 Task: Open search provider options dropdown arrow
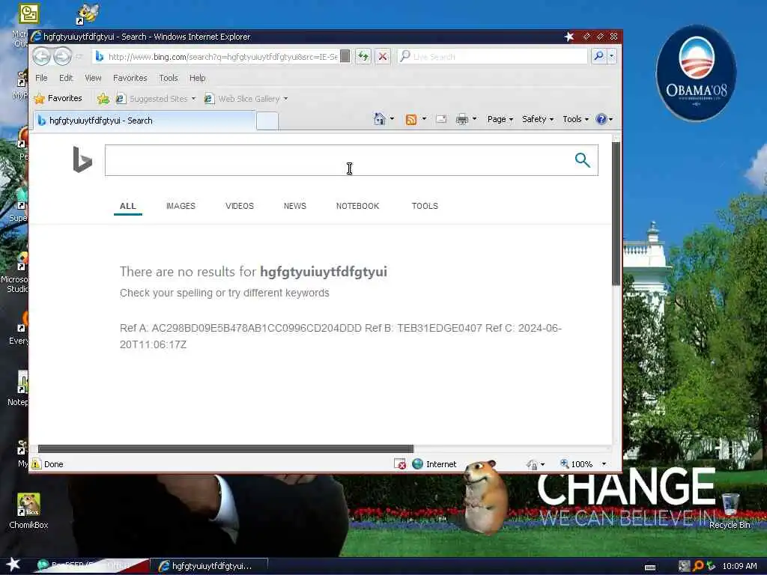(x=611, y=56)
